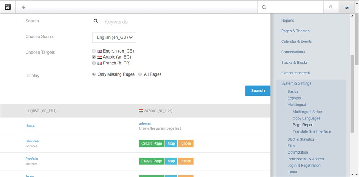Click the magnifier icon in top search bar
359x177 pixels.
tap(264, 7)
